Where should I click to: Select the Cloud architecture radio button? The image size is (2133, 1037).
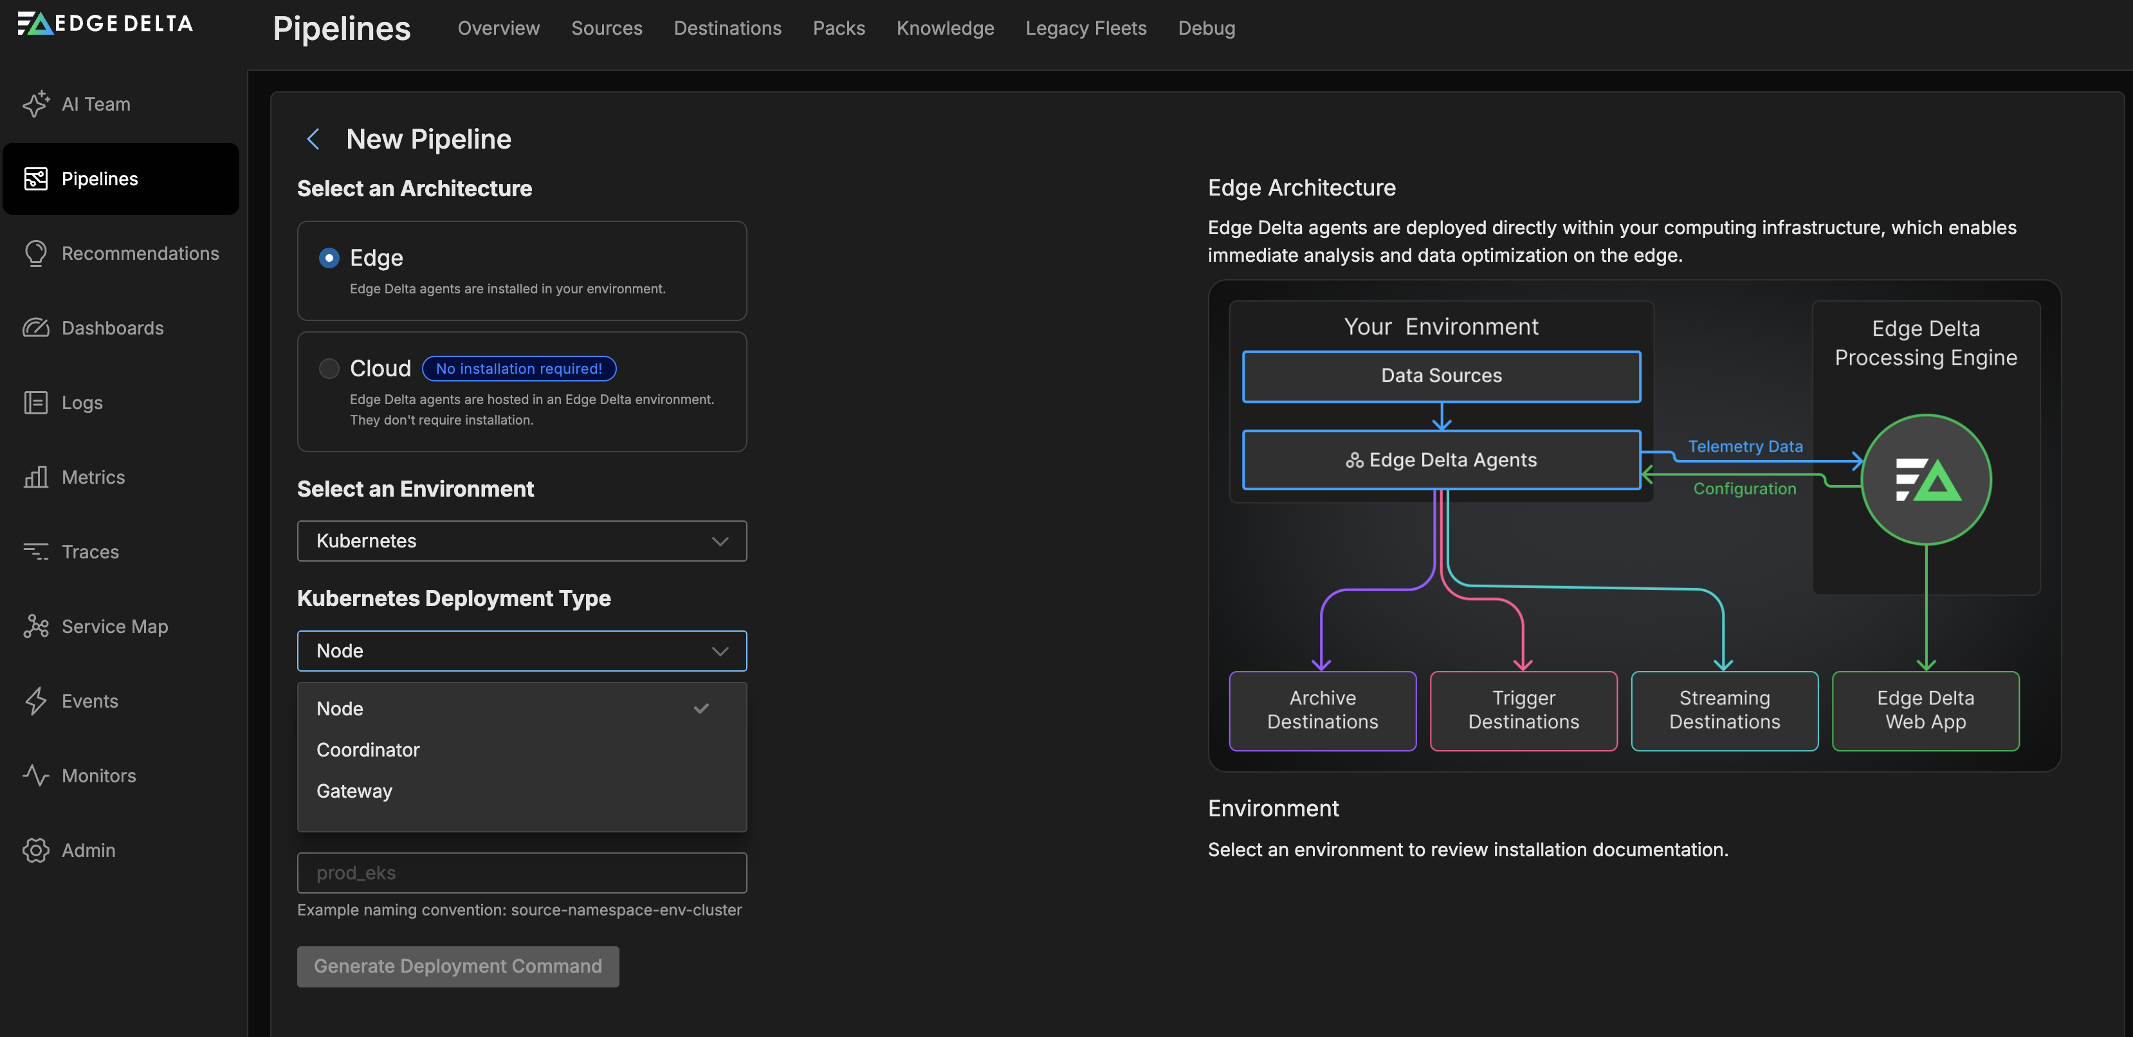point(329,369)
